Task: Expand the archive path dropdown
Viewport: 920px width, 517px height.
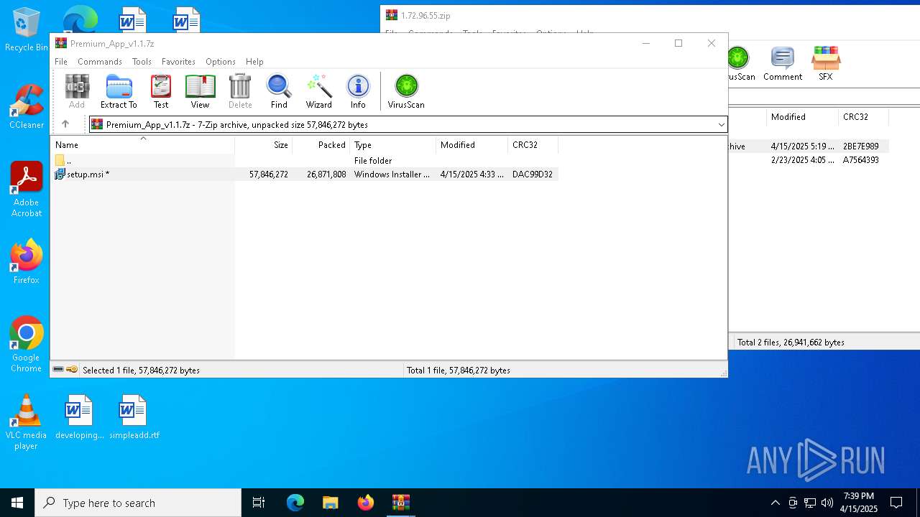Action: pyautogui.click(x=721, y=124)
